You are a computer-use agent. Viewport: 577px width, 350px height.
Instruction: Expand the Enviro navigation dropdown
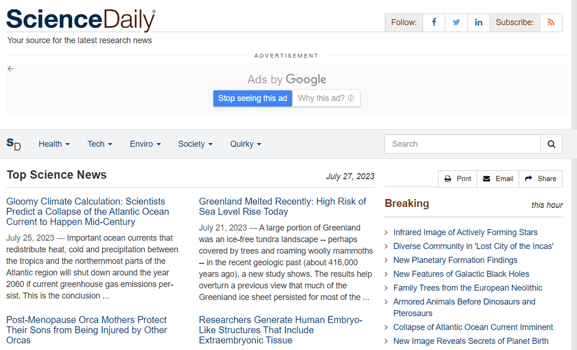(145, 144)
